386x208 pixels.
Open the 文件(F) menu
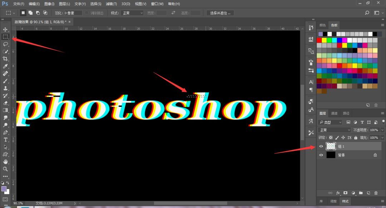pyautogui.click(x=19, y=4)
